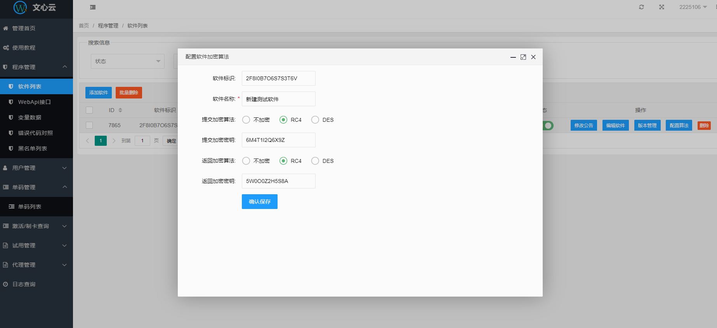
Task: Click the gears icon beside 使用教程
Action: (6, 48)
